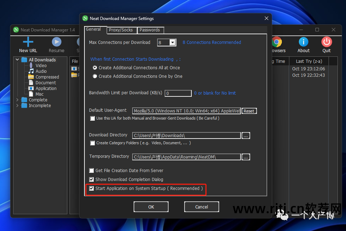Click the File column header

(x=74, y=62)
